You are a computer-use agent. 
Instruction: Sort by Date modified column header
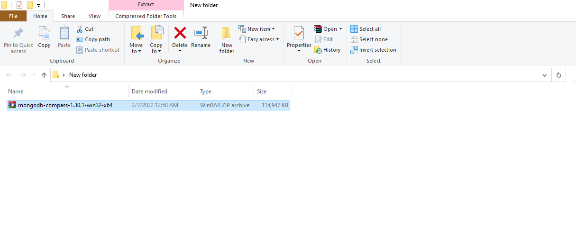point(163,91)
